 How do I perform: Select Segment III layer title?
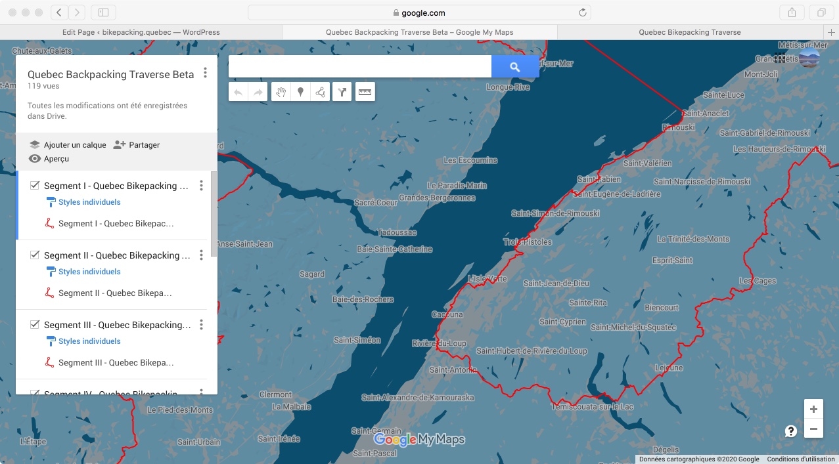click(x=118, y=325)
